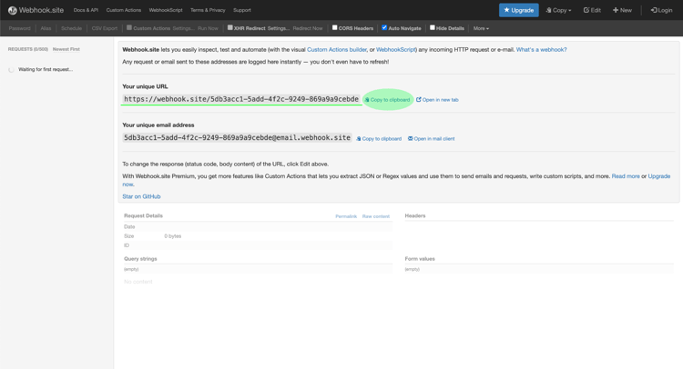Open the unique URL in new tab
683x369 pixels.
[437, 100]
